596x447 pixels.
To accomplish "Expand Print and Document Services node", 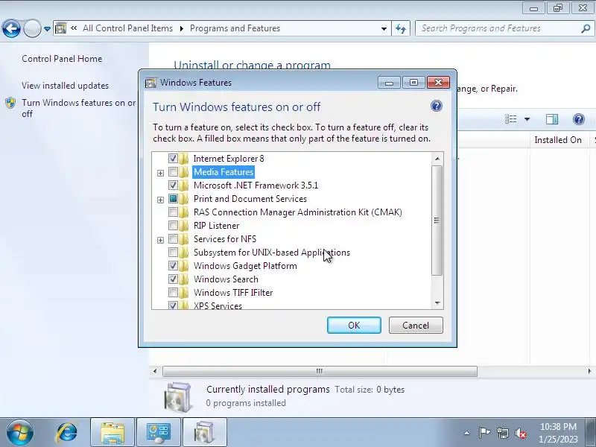I will (x=160, y=200).
